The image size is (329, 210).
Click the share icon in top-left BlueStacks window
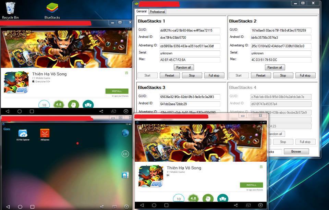click(x=101, y=111)
